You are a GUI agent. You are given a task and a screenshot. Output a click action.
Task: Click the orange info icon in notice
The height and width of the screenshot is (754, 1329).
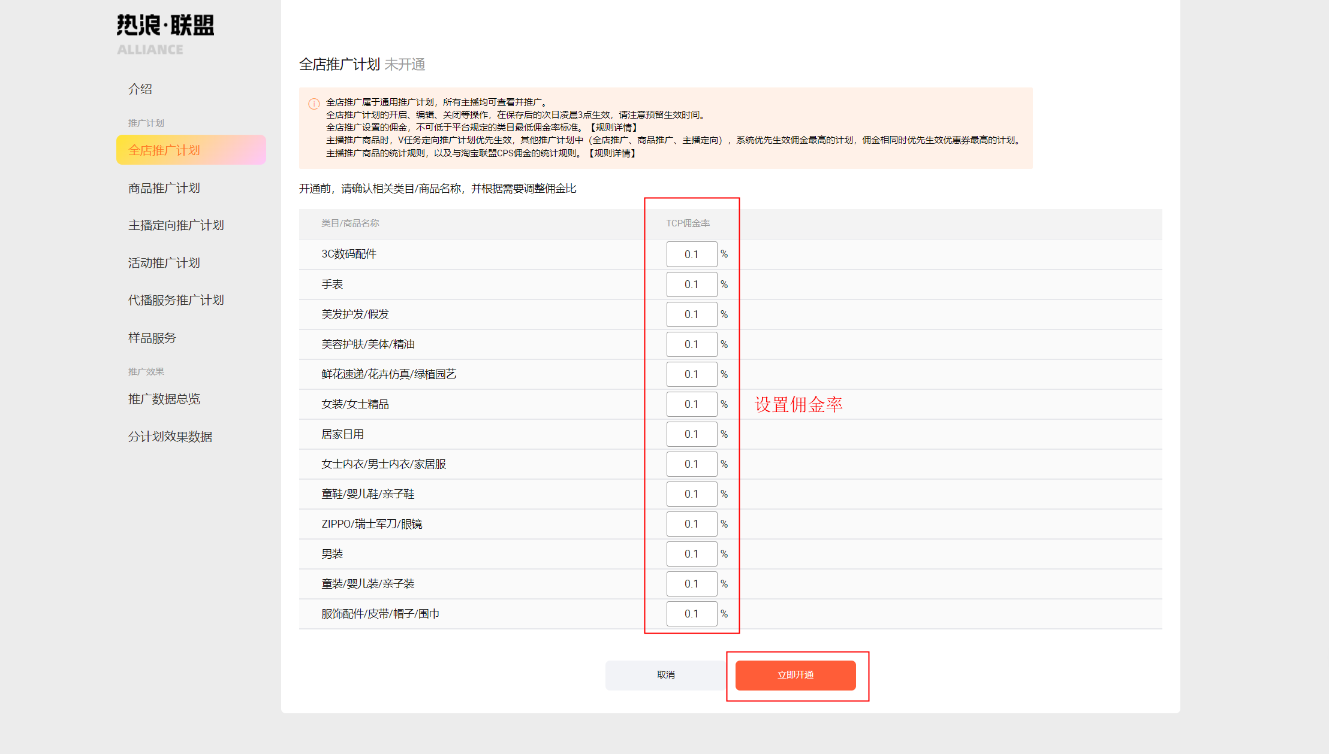point(314,104)
